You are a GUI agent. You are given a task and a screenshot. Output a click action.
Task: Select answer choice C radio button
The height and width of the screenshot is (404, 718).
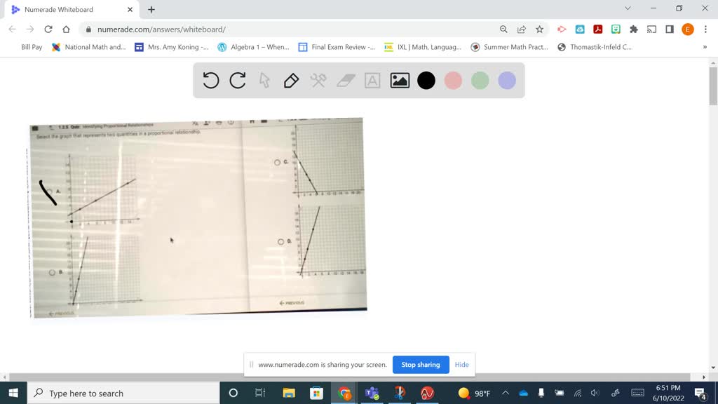(x=277, y=163)
